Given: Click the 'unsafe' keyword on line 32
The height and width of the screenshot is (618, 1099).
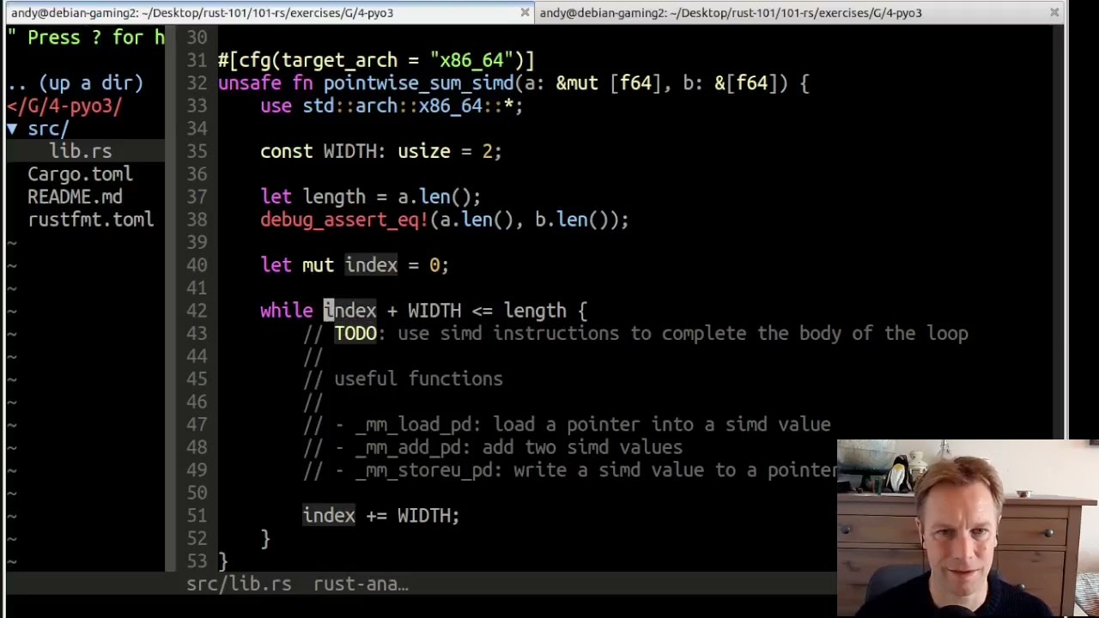Looking at the screenshot, I should (250, 83).
